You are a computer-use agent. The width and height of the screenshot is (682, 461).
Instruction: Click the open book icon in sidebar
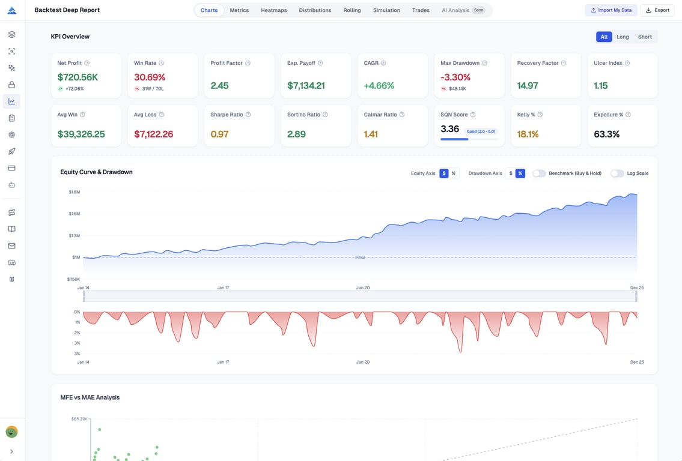point(11,229)
